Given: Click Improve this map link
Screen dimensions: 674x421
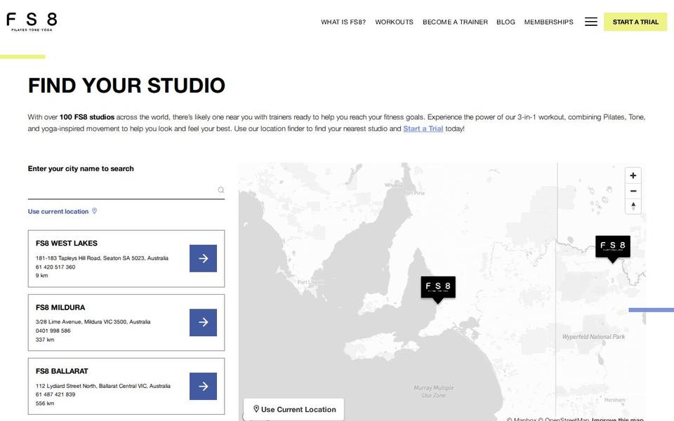Looking at the screenshot, I should pyautogui.click(x=617, y=420).
